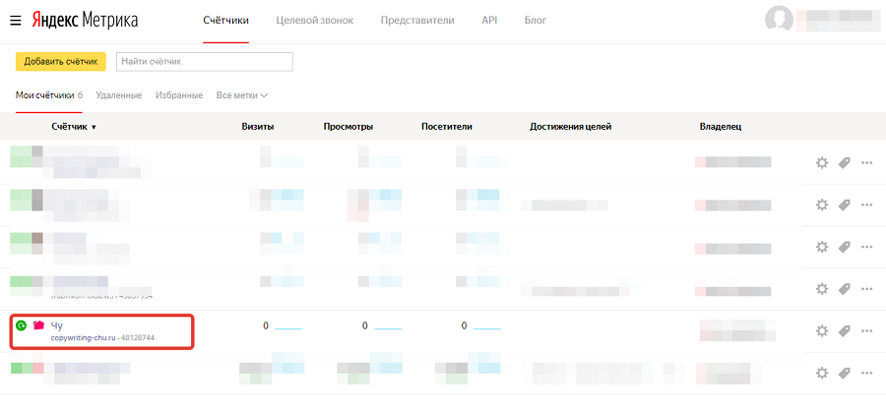Switch to the Целевой звонок tab
The image size is (886, 415).
point(314,20)
